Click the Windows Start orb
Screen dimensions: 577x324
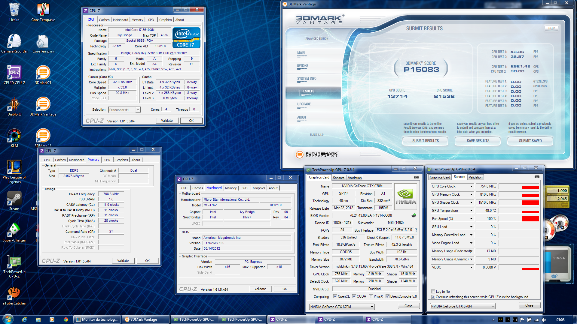8,319
